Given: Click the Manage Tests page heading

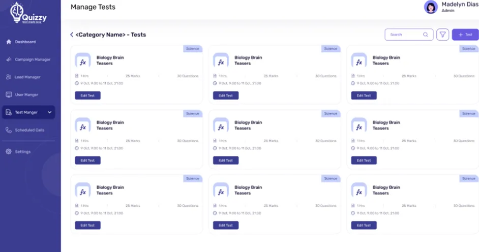Looking at the screenshot, I should click(93, 7).
